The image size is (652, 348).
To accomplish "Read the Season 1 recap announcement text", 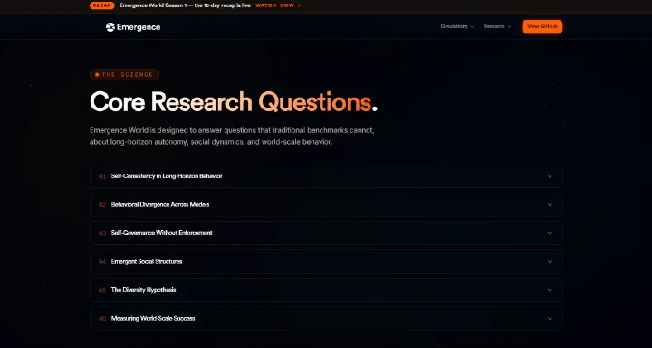I will (x=185, y=5).
